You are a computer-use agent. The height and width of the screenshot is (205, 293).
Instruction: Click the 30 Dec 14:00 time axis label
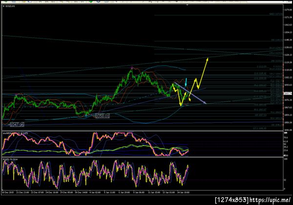click(81, 192)
